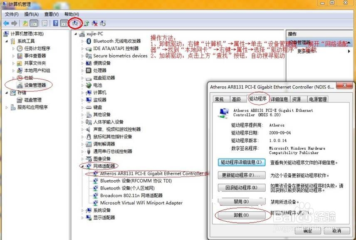The image size is (356, 240).
Task: Expand the 任务计划程序 node arrow
Action: point(13,49)
